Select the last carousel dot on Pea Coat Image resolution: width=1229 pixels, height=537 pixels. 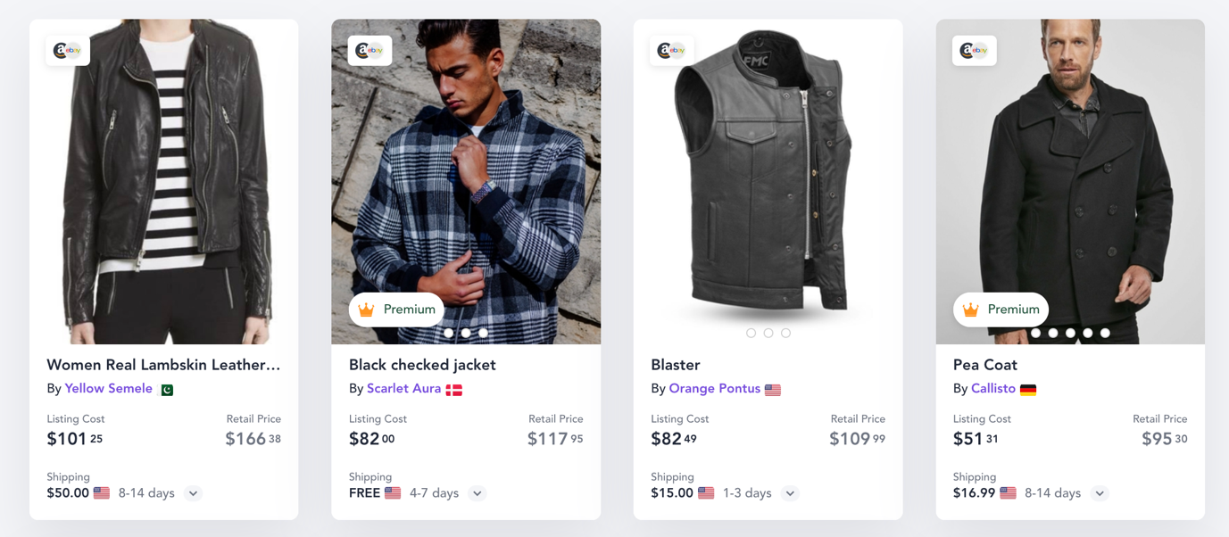(x=1105, y=333)
